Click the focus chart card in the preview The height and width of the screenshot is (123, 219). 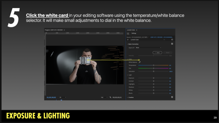[x=83, y=60]
